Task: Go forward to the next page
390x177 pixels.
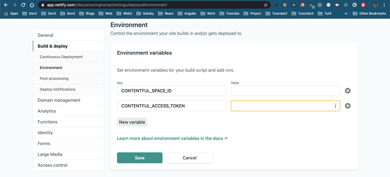Action: pos(14,5)
